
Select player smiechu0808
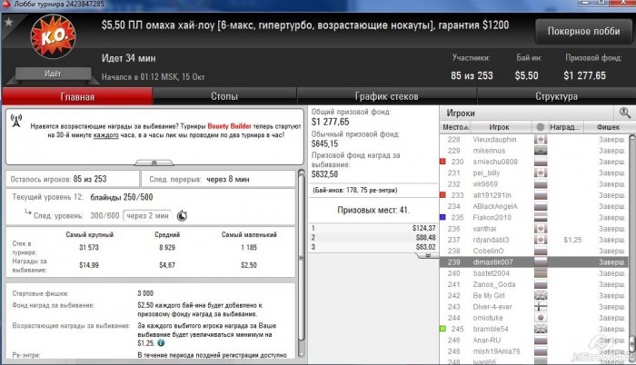(495, 162)
